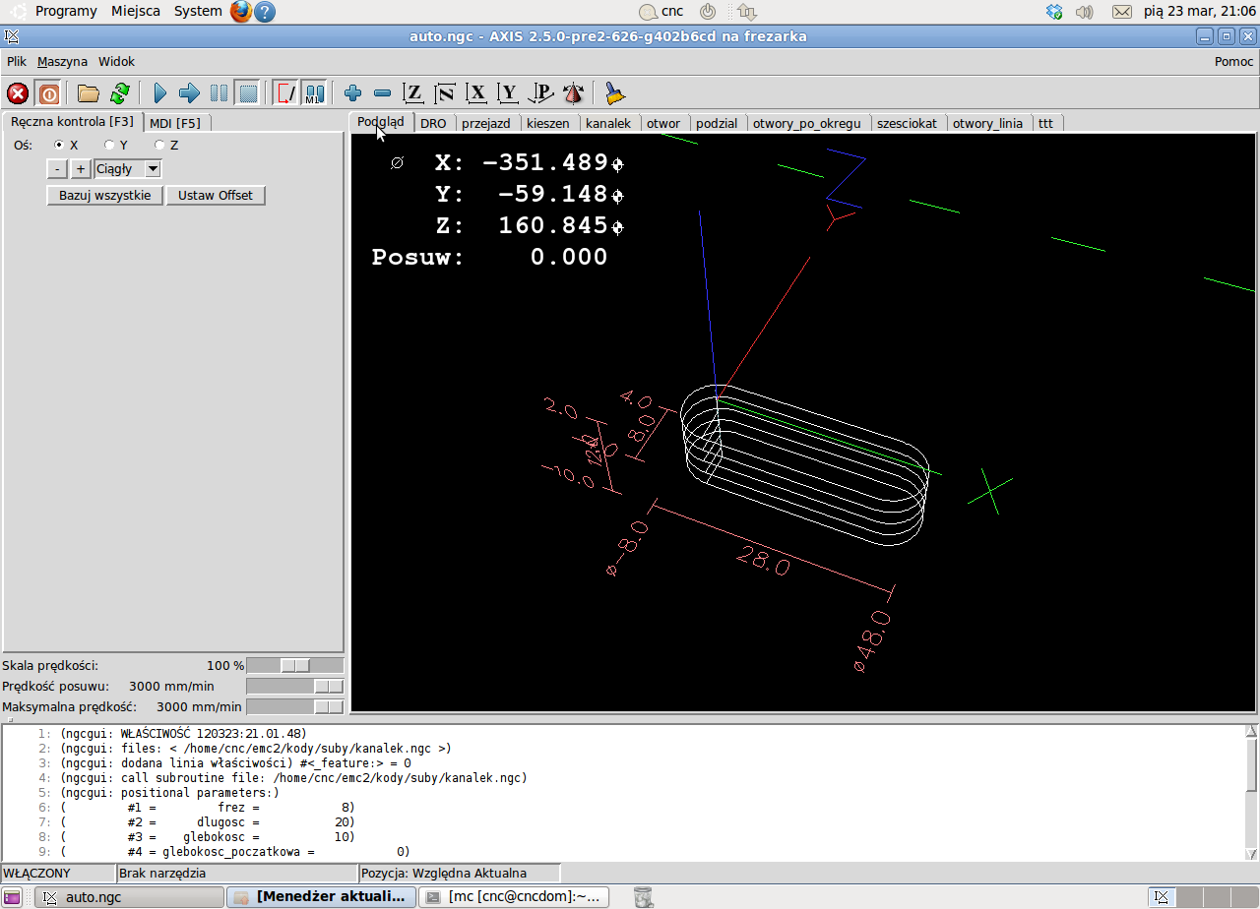The width and height of the screenshot is (1260, 909).
Task: Open the kanalek tab
Action: [x=608, y=123]
